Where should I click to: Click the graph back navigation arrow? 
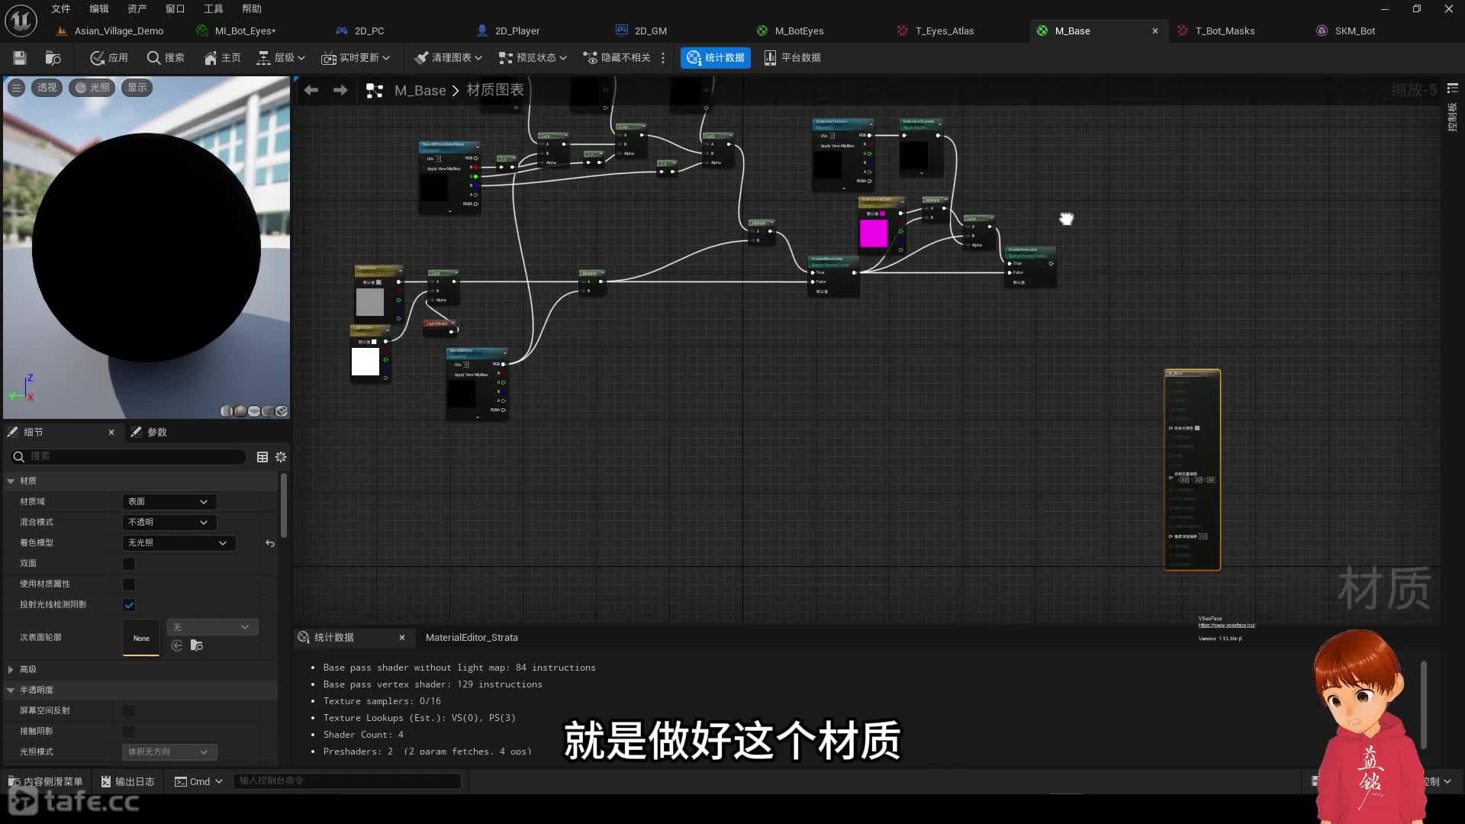[311, 90]
